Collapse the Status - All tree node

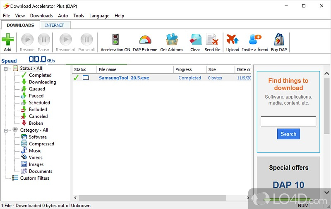pyautogui.click(x=6, y=69)
